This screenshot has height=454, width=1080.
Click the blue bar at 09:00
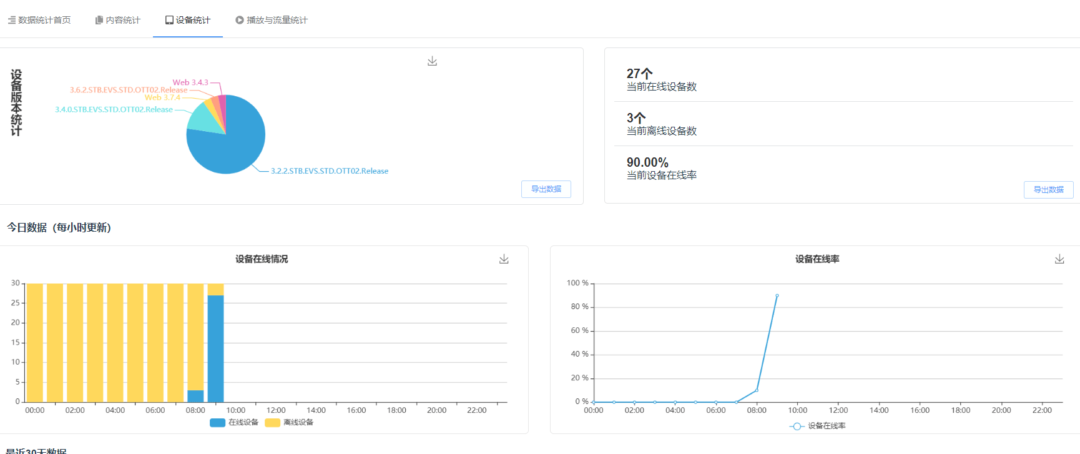click(215, 350)
